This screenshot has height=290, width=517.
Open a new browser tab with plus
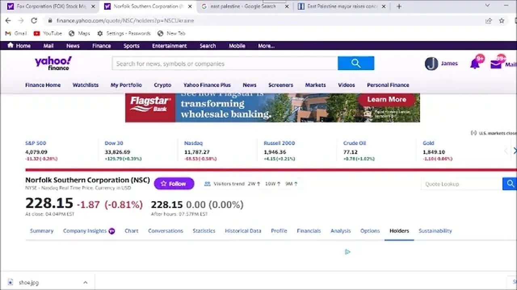click(x=399, y=6)
